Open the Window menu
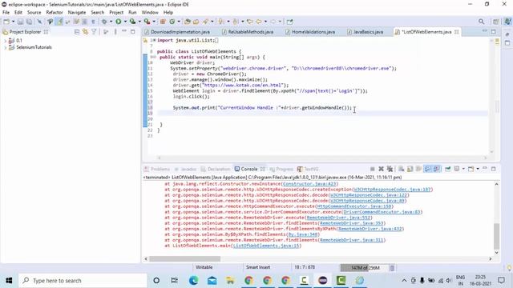 click(x=150, y=13)
